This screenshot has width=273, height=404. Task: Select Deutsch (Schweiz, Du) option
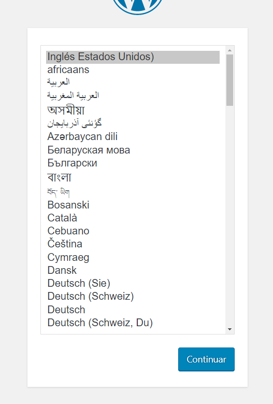[x=133, y=323]
